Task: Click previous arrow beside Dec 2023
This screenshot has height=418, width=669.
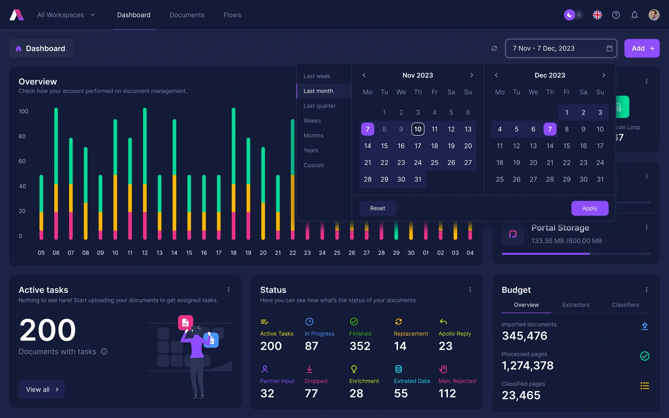Action: pyautogui.click(x=496, y=75)
